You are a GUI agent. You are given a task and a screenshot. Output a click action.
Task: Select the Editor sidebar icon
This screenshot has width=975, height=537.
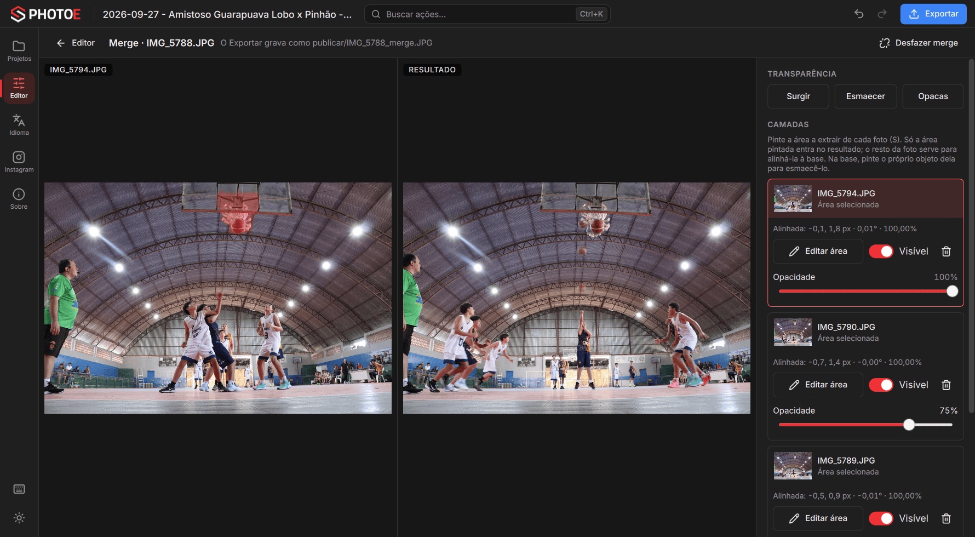pos(19,88)
